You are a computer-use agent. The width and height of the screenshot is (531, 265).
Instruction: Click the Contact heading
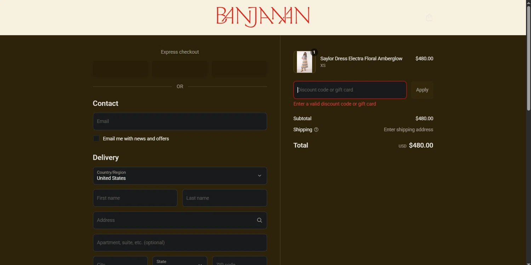point(105,104)
